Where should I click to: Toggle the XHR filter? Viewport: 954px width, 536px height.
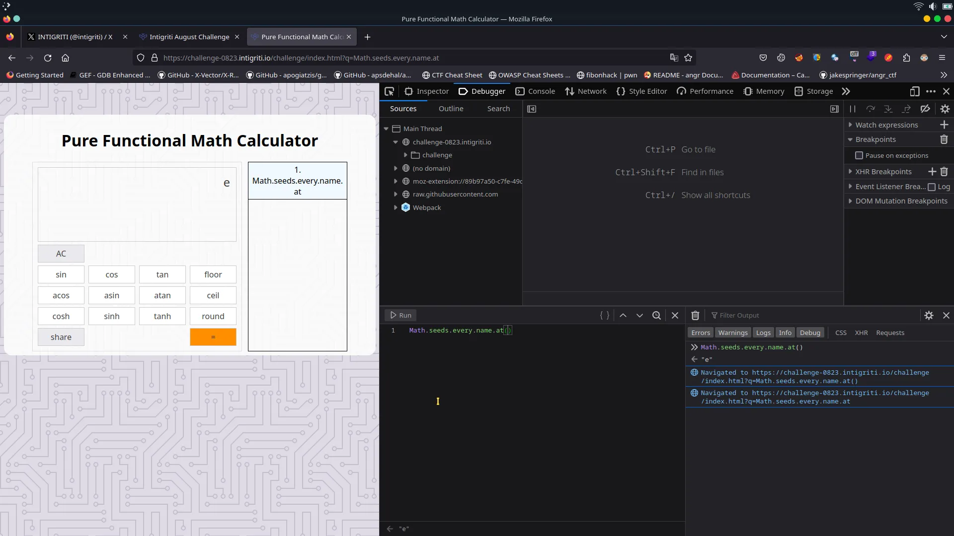pos(861,333)
